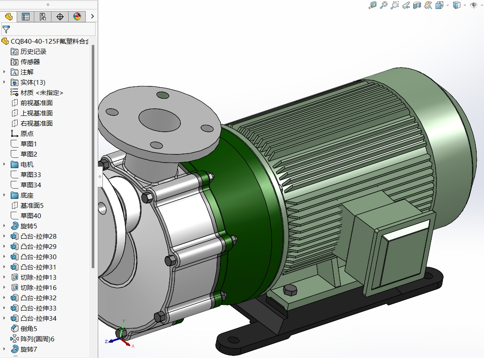
Task: Expand the 实体(13) solid bodies folder
Action: coord(4,82)
